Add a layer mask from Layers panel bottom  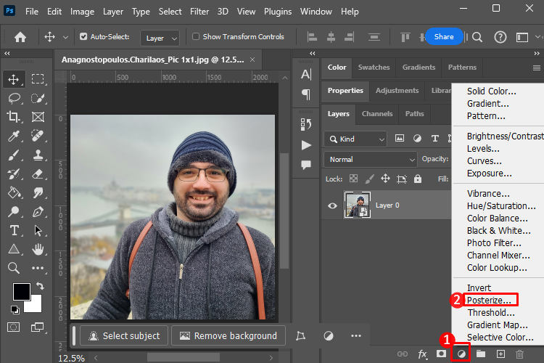(x=441, y=354)
